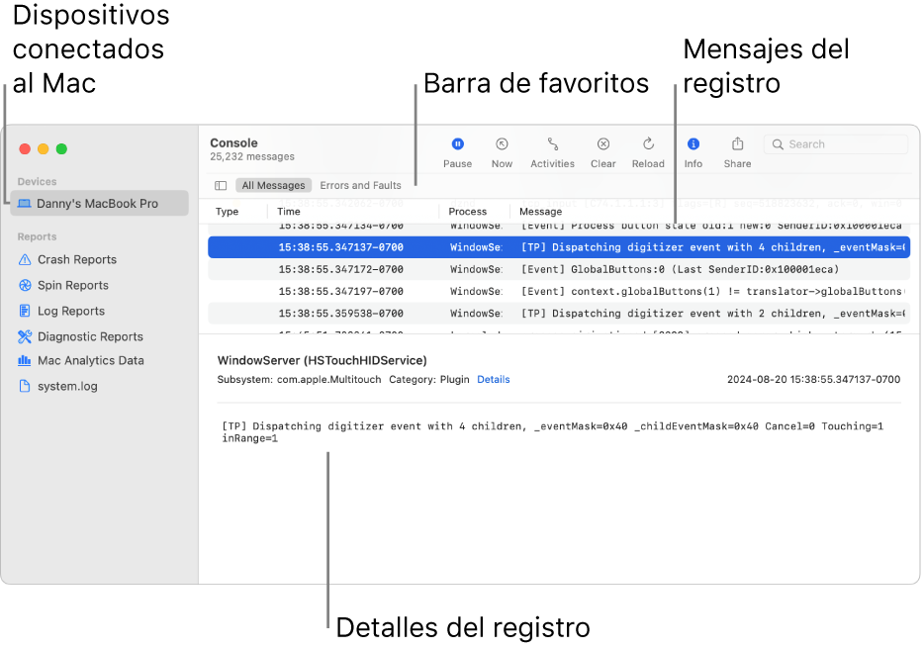Select Danny's MacBook Pro device
The width and height of the screenshot is (924, 650).
[x=99, y=203]
